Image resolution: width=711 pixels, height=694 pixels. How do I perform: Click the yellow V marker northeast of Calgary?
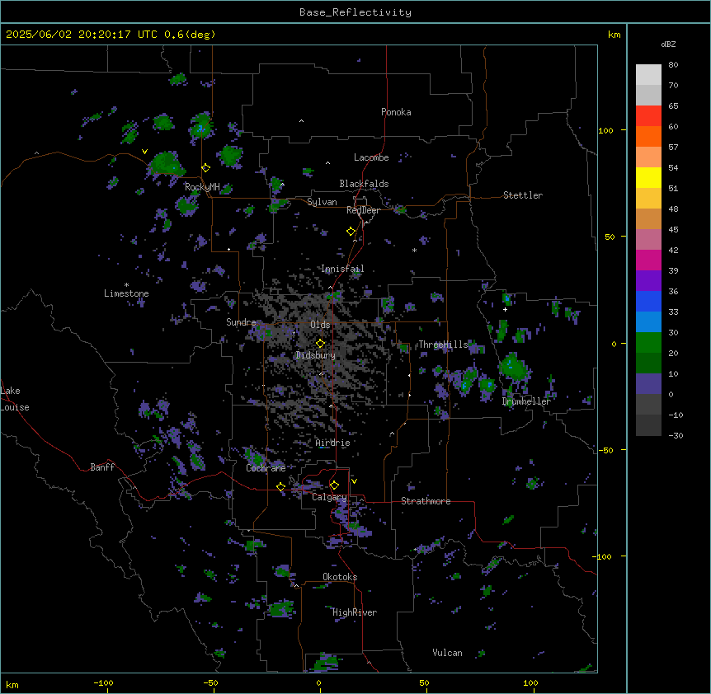point(354,481)
